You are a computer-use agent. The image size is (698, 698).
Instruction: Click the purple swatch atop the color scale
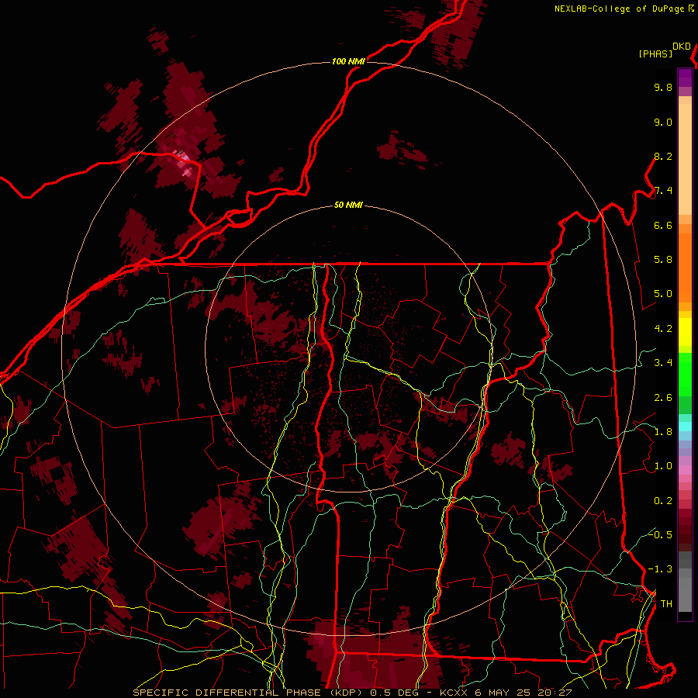(x=685, y=78)
